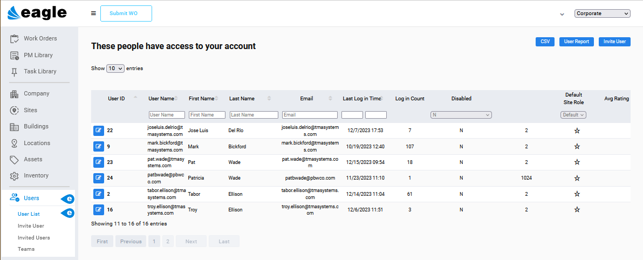Image resolution: width=643 pixels, height=260 pixels.
Task: Click star rating for Pat Wade
Action: [x=577, y=162]
